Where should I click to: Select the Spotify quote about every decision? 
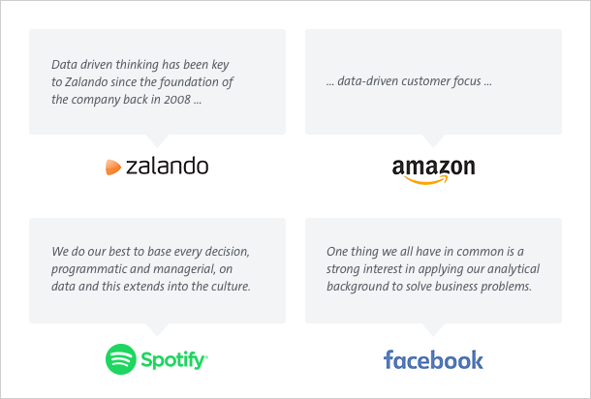pos(151,268)
